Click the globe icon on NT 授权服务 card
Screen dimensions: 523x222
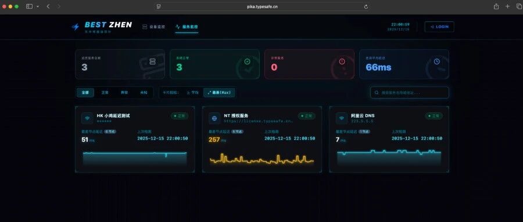(214, 118)
